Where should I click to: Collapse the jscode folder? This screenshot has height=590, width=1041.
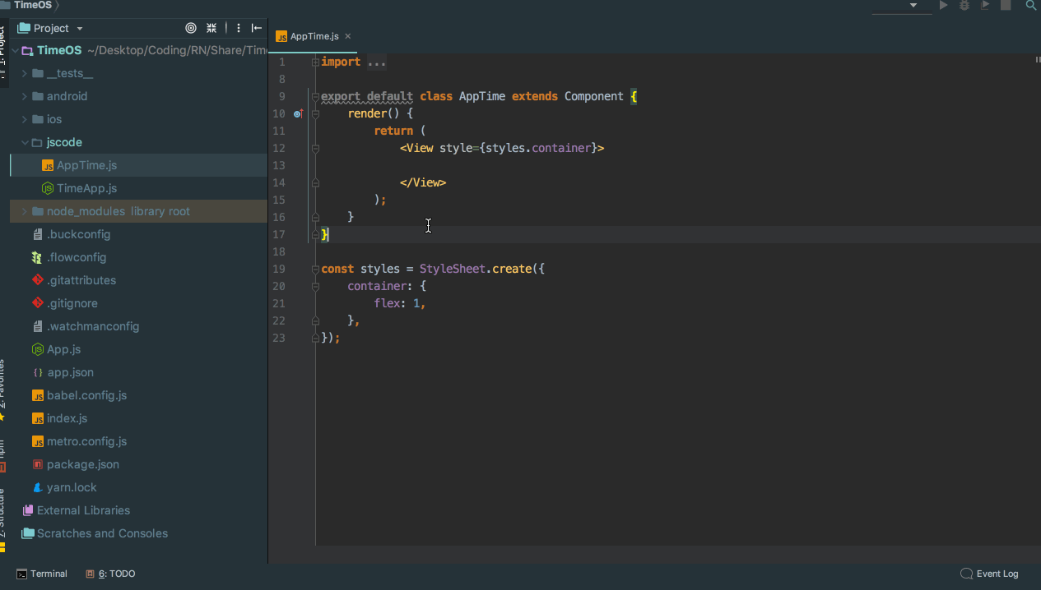click(25, 142)
